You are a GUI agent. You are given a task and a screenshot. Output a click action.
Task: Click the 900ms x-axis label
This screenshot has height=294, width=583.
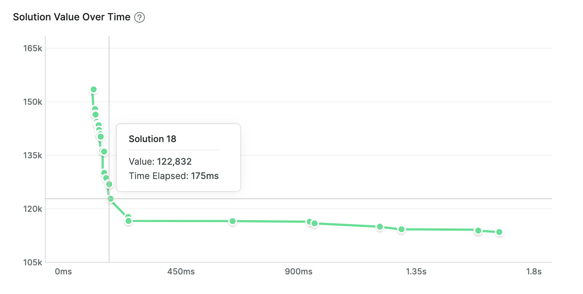[299, 271]
